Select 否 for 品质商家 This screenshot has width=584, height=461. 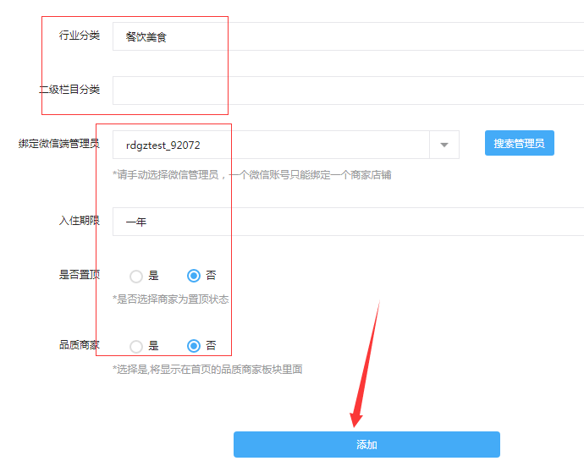[x=194, y=346]
